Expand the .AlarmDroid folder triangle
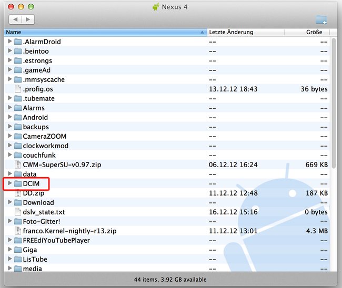Screen dimensions: 342x288 pyautogui.click(x=9, y=41)
